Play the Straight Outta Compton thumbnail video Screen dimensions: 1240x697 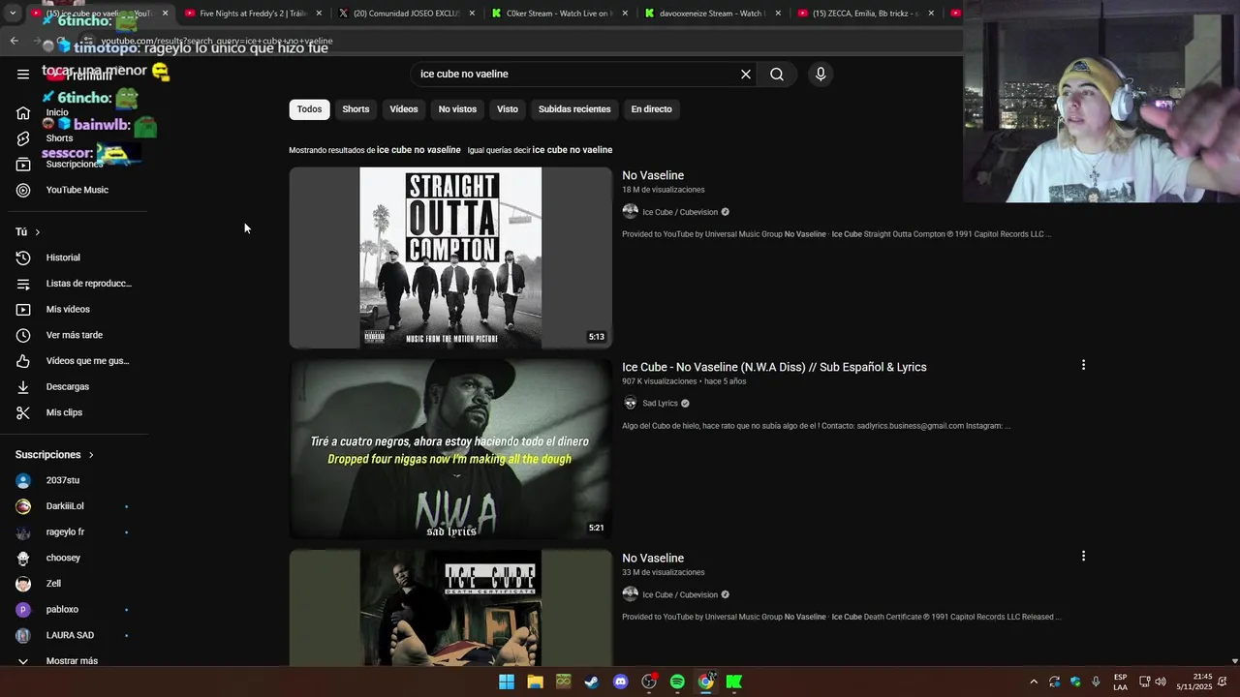click(x=450, y=258)
